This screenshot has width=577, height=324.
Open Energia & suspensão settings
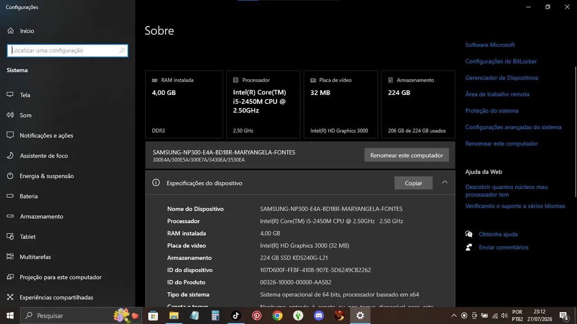(46, 176)
